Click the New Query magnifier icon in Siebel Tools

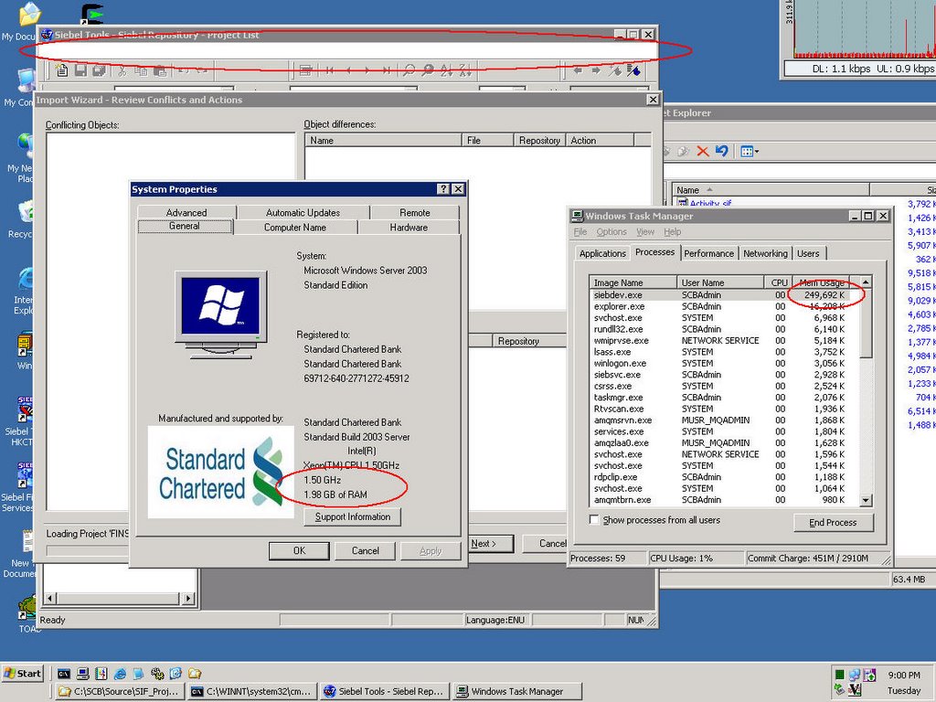[409, 70]
